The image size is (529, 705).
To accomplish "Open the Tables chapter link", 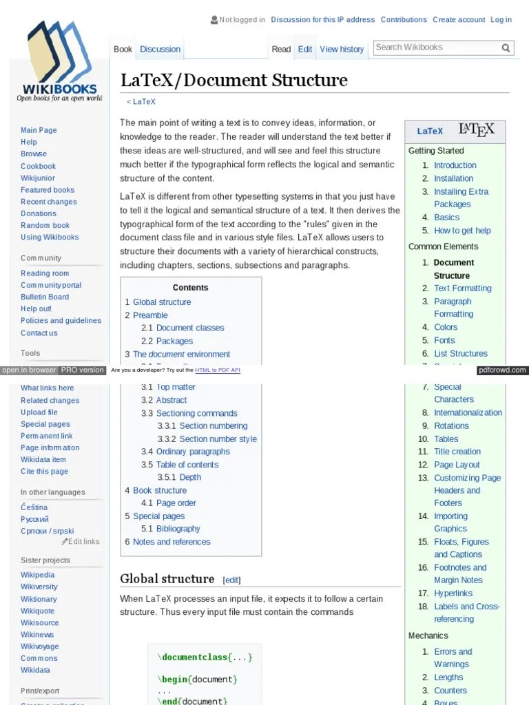I will pyautogui.click(x=446, y=439).
